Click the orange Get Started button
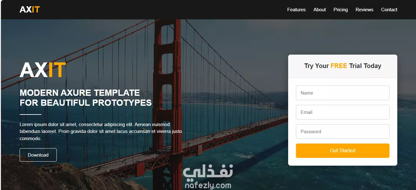416x190 pixels. click(x=343, y=151)
